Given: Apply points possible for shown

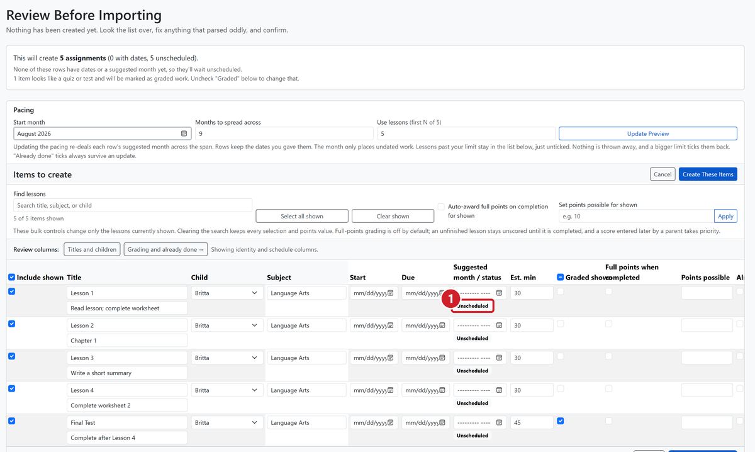Looking at the screenshot, I should (x=725, y=216).
